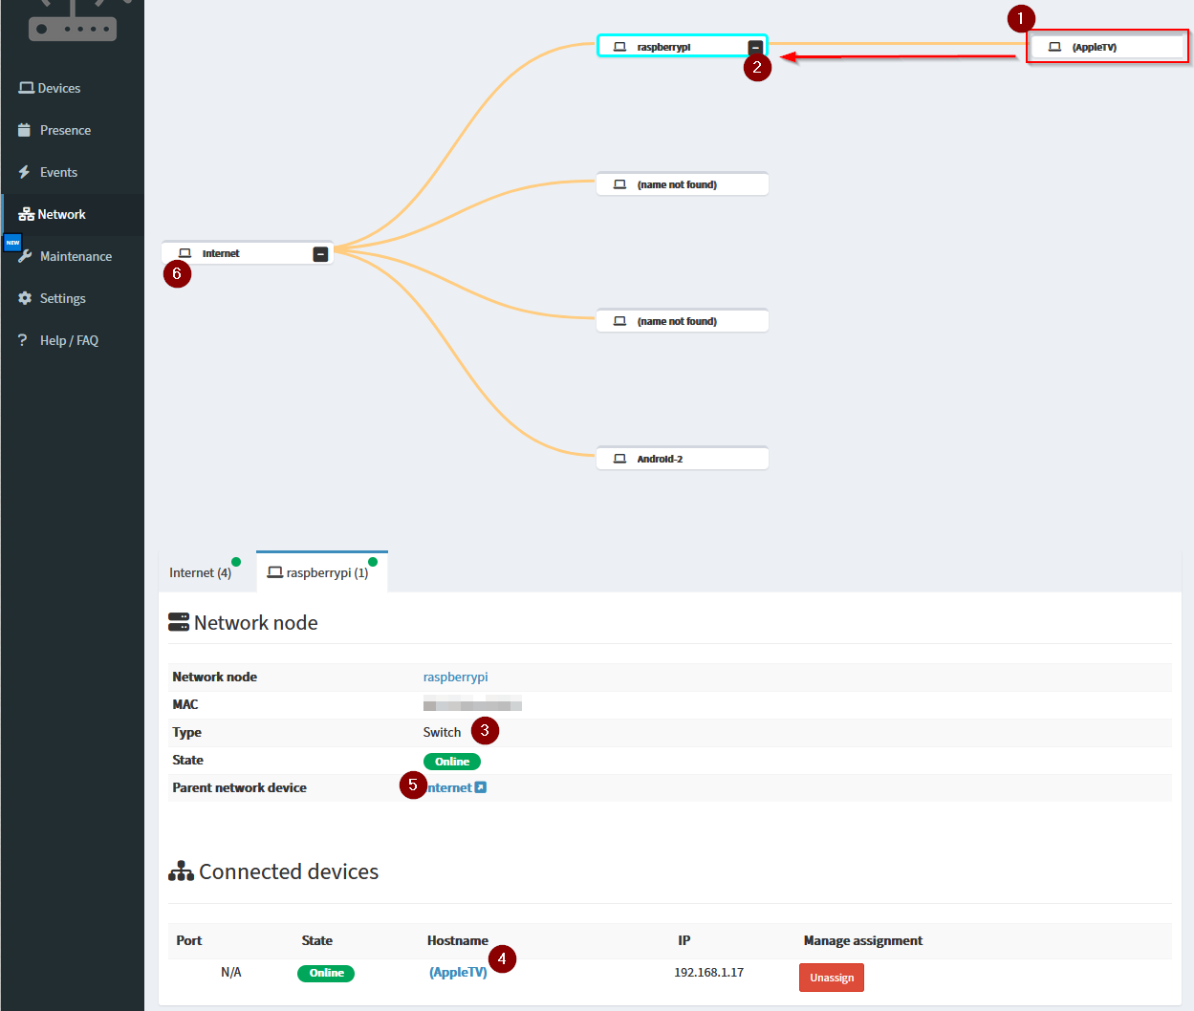Click the computer icon on the AppleTV node
Viewport: 1194px width, 1011px height.
tap(1054, 45)
